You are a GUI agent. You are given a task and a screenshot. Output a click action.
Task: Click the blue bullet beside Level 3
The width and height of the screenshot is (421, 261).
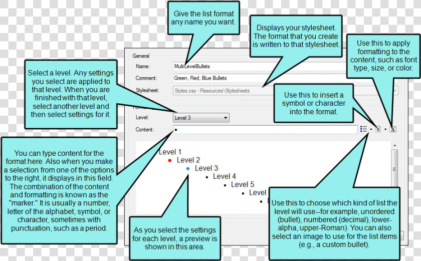[188, 168]
